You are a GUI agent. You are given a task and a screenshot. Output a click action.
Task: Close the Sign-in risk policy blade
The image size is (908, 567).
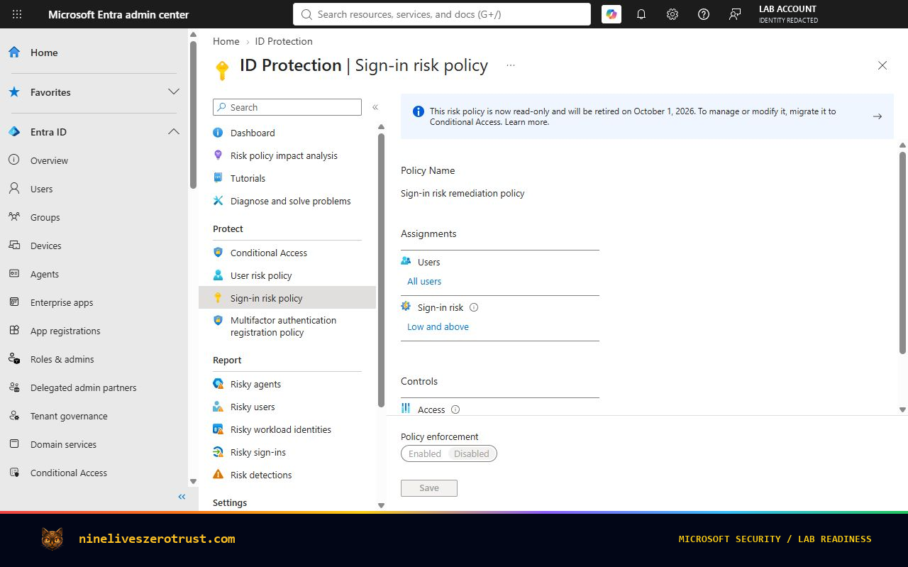click(x=882, y=65)
